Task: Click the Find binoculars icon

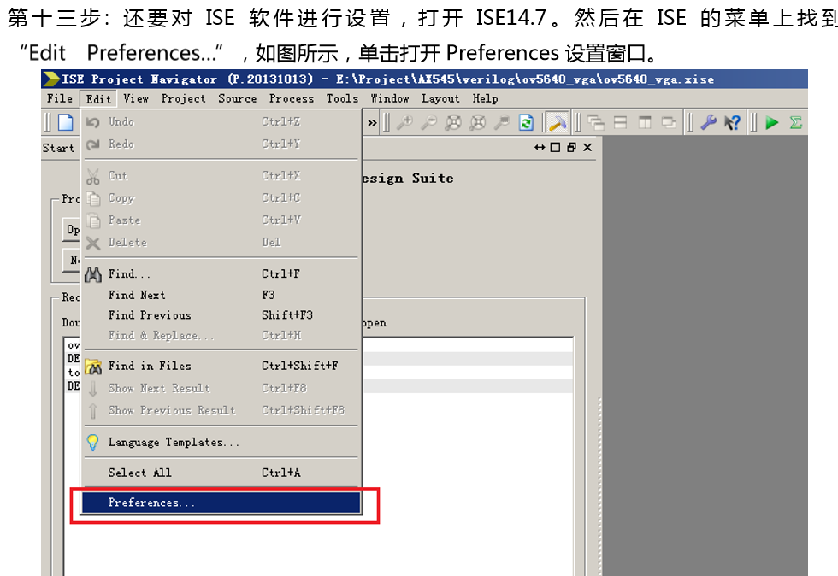Action: pyautogui.click(x=92, y=273)
